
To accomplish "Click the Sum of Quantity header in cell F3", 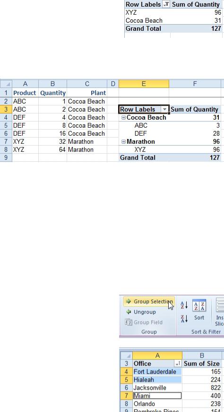I will (x=195, y=109).
